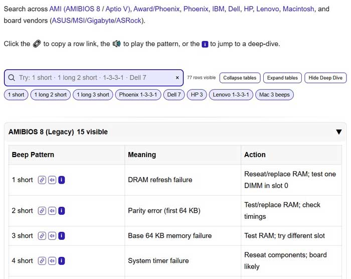This screenshot has height=279, width=351.
Task: Jump to the Macintosh link
Action: [298, 9]
